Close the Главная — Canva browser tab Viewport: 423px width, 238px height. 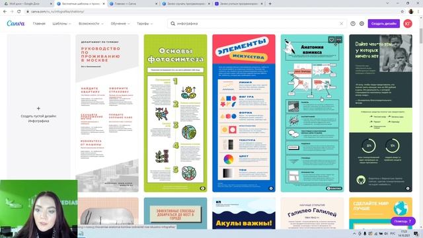[157, 4]
